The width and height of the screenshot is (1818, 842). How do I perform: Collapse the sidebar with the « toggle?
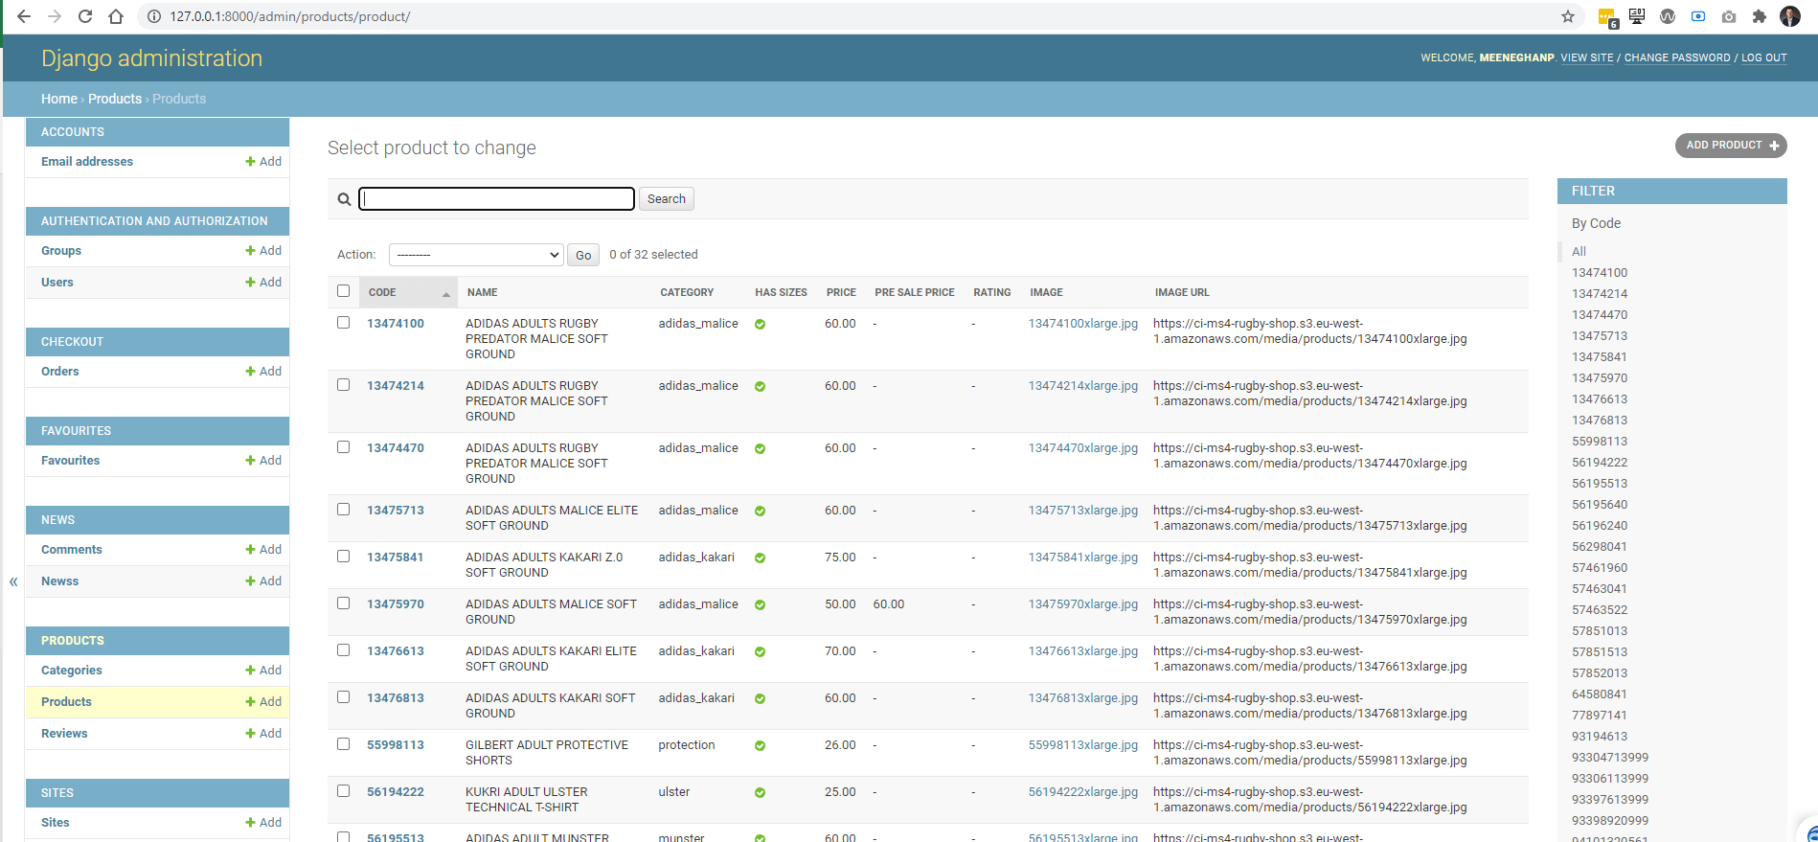(13, 581)
